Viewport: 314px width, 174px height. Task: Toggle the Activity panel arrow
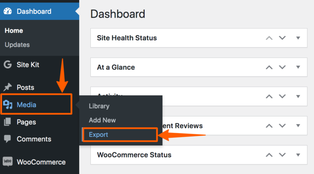pyautogui.click(x=298, y=96)
